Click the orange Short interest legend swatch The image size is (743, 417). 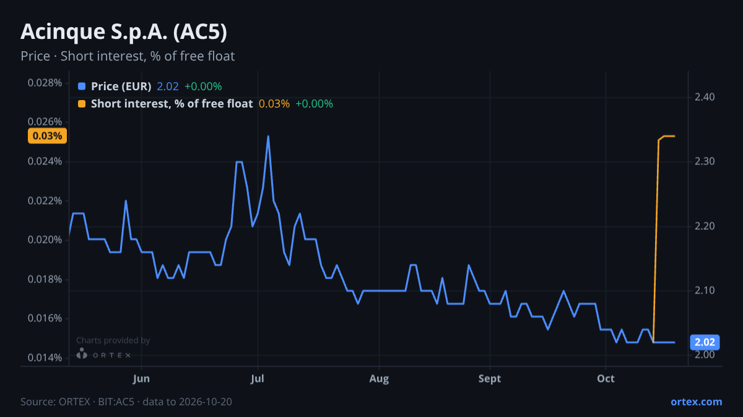click(x=82, y=104)
